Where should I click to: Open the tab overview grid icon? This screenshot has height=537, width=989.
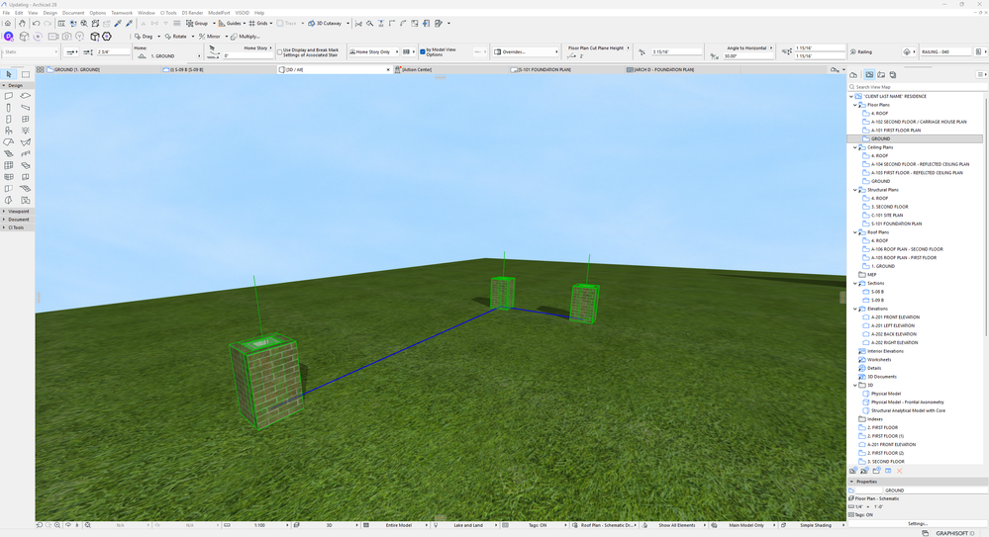[x=40, y=69]
